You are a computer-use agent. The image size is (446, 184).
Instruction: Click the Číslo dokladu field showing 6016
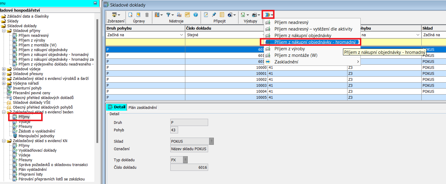pos(189,167)
